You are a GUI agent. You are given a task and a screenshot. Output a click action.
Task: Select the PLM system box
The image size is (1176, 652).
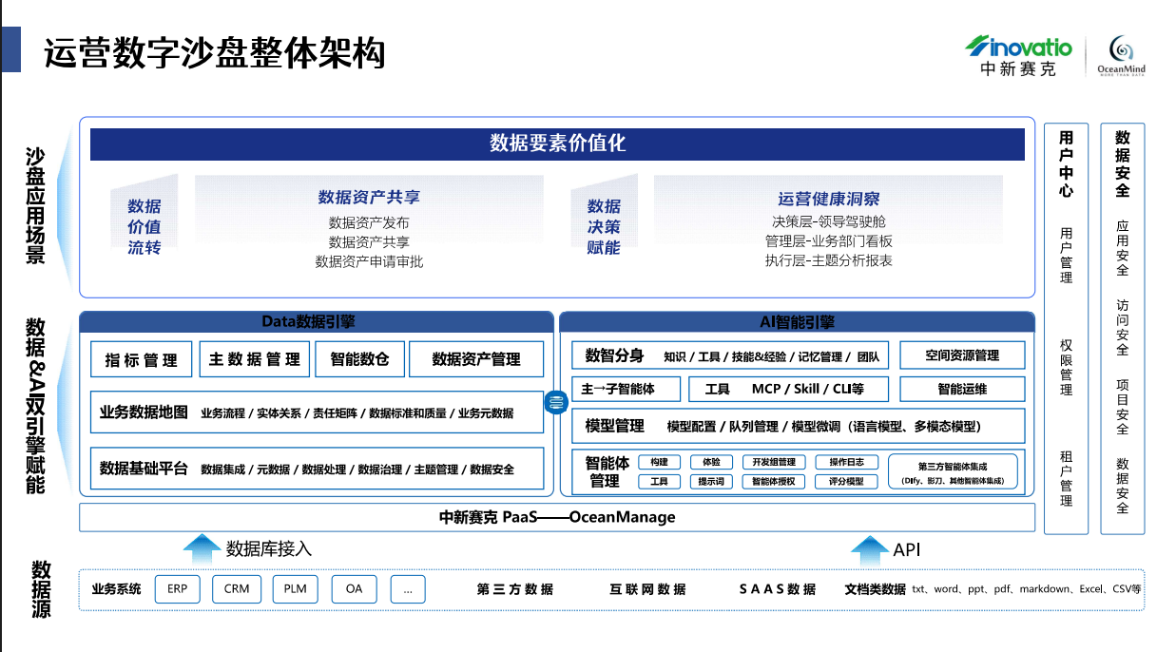tap(296, 589)
